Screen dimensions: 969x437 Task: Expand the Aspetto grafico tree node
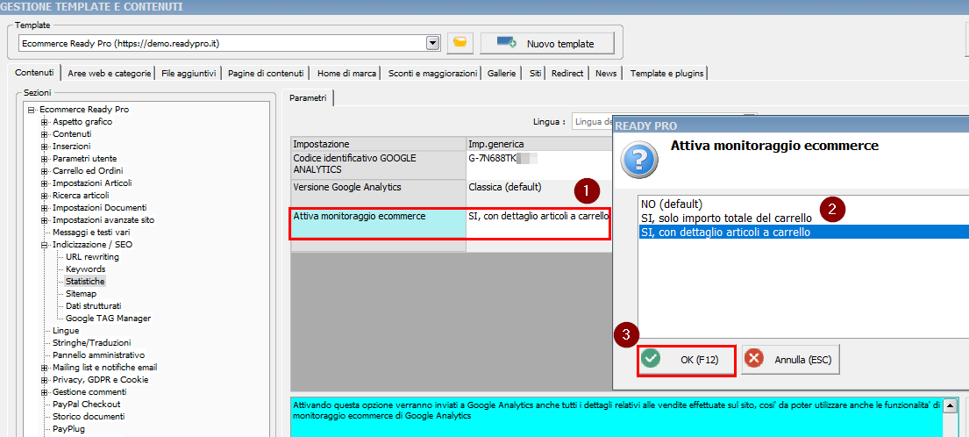[x=44, y=122]
